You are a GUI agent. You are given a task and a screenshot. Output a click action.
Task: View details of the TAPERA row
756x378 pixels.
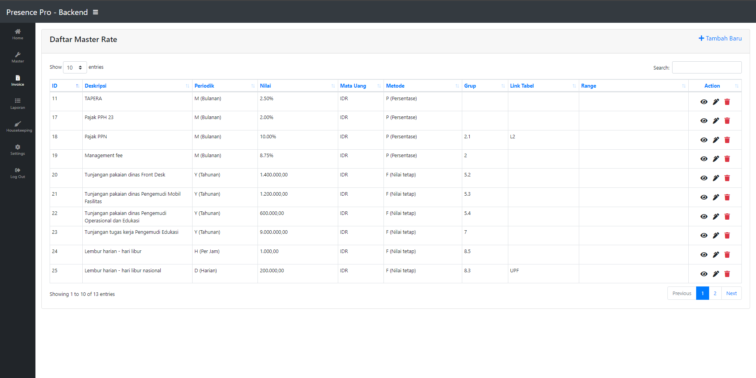coord(704,102)
